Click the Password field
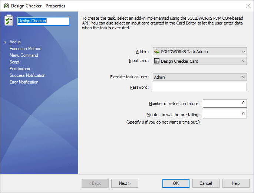The width and height of the screenshot is (254, 193). [x=200, y=87]
